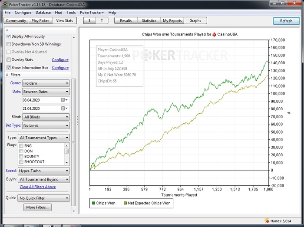Click the 'ChipsEV: 65' info text
This screenshot has width=304, height=227.
[x=107, y=81]
